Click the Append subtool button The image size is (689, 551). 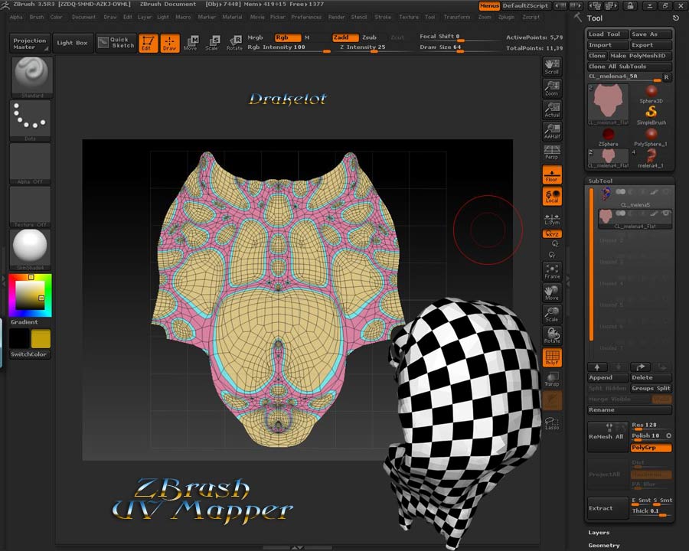coord(608,377)
